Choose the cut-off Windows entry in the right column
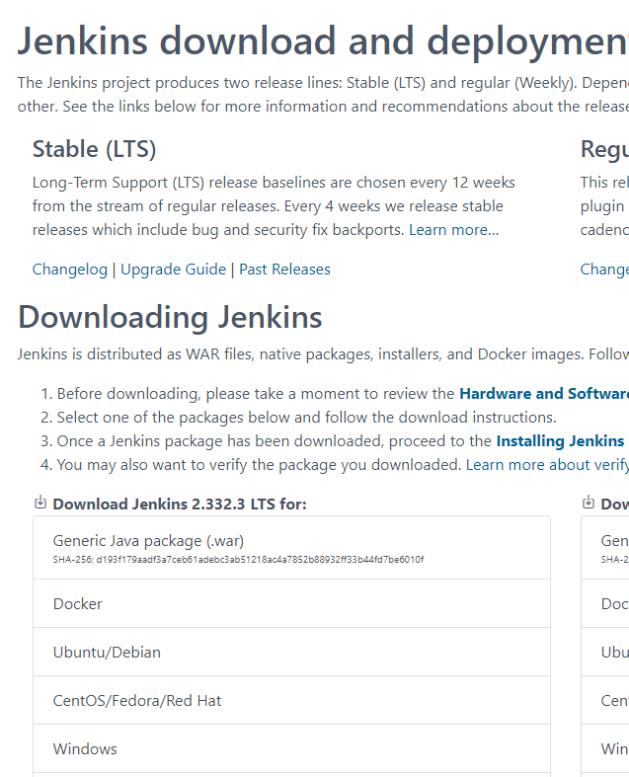This screenshot has height=777, width=629. (x=614, y=749)
